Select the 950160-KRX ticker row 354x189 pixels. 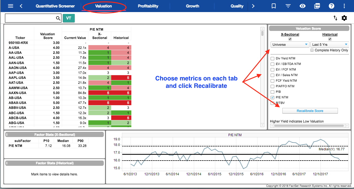pyautogui.click(x=69, y=43)
